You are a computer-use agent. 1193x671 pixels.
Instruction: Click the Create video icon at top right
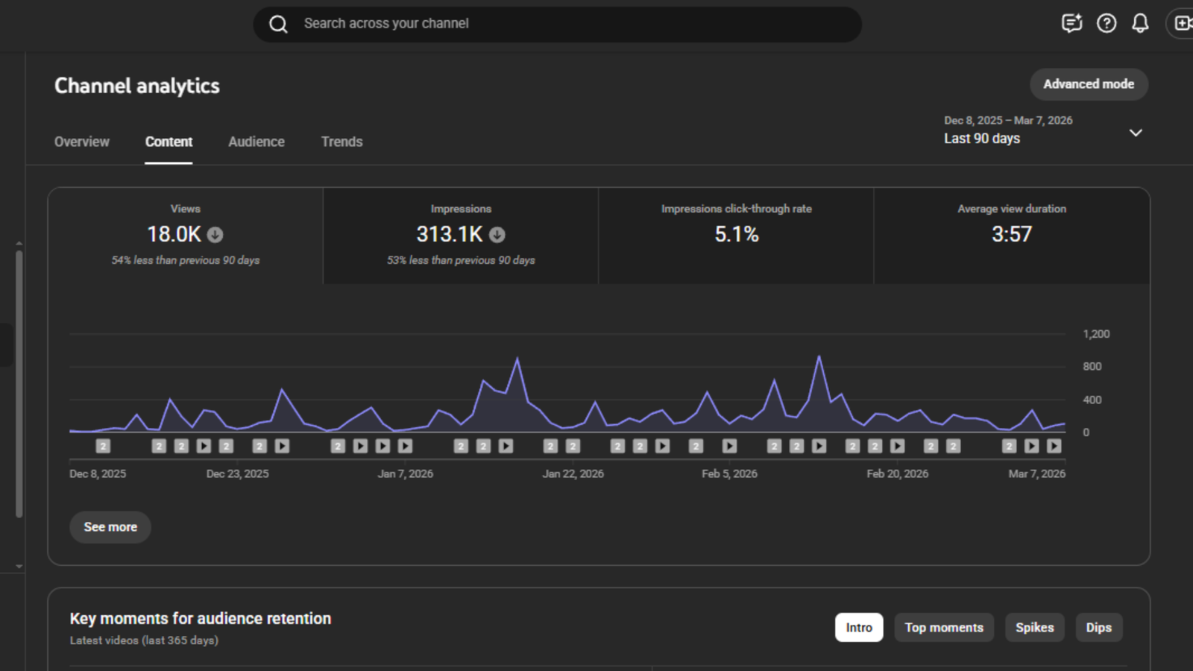click(1182, 24)
